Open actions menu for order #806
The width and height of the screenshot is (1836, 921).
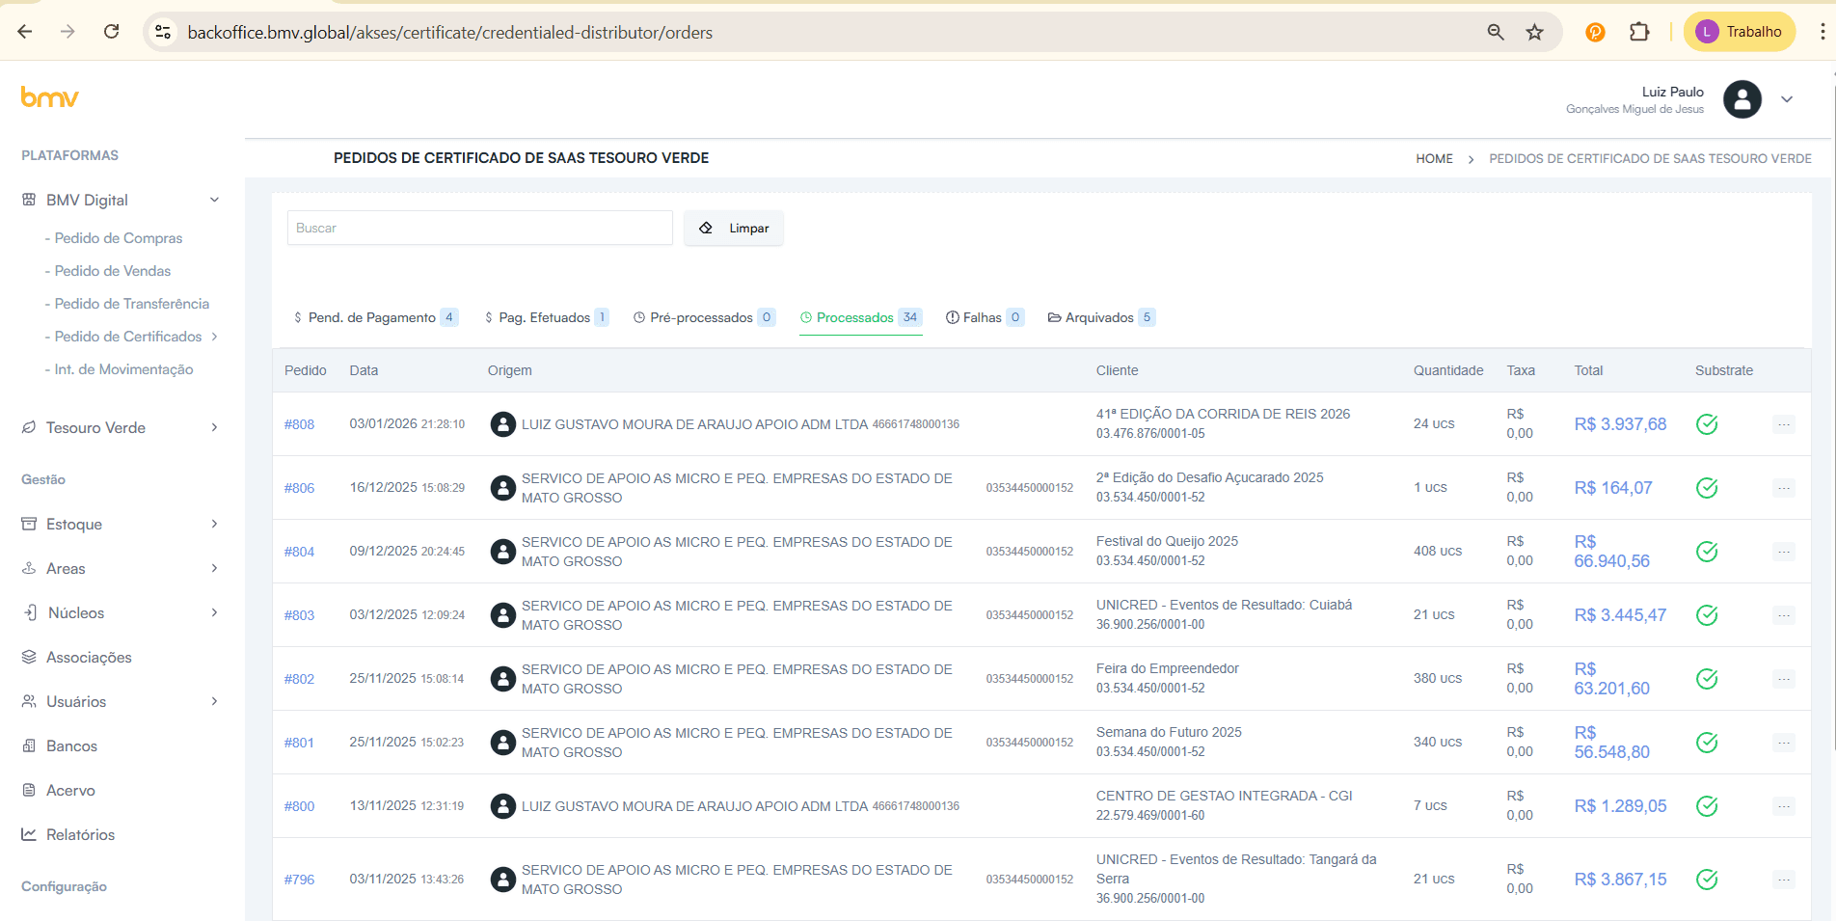[x=1784, y=488]
